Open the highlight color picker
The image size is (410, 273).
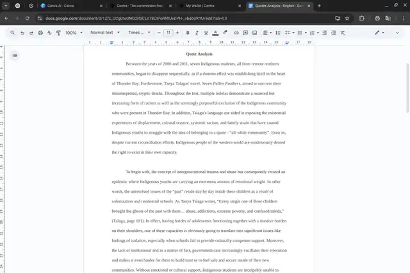(225, 33)
